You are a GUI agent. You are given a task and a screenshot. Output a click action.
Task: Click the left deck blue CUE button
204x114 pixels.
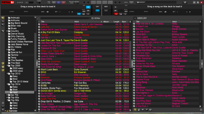coord(79,14)
